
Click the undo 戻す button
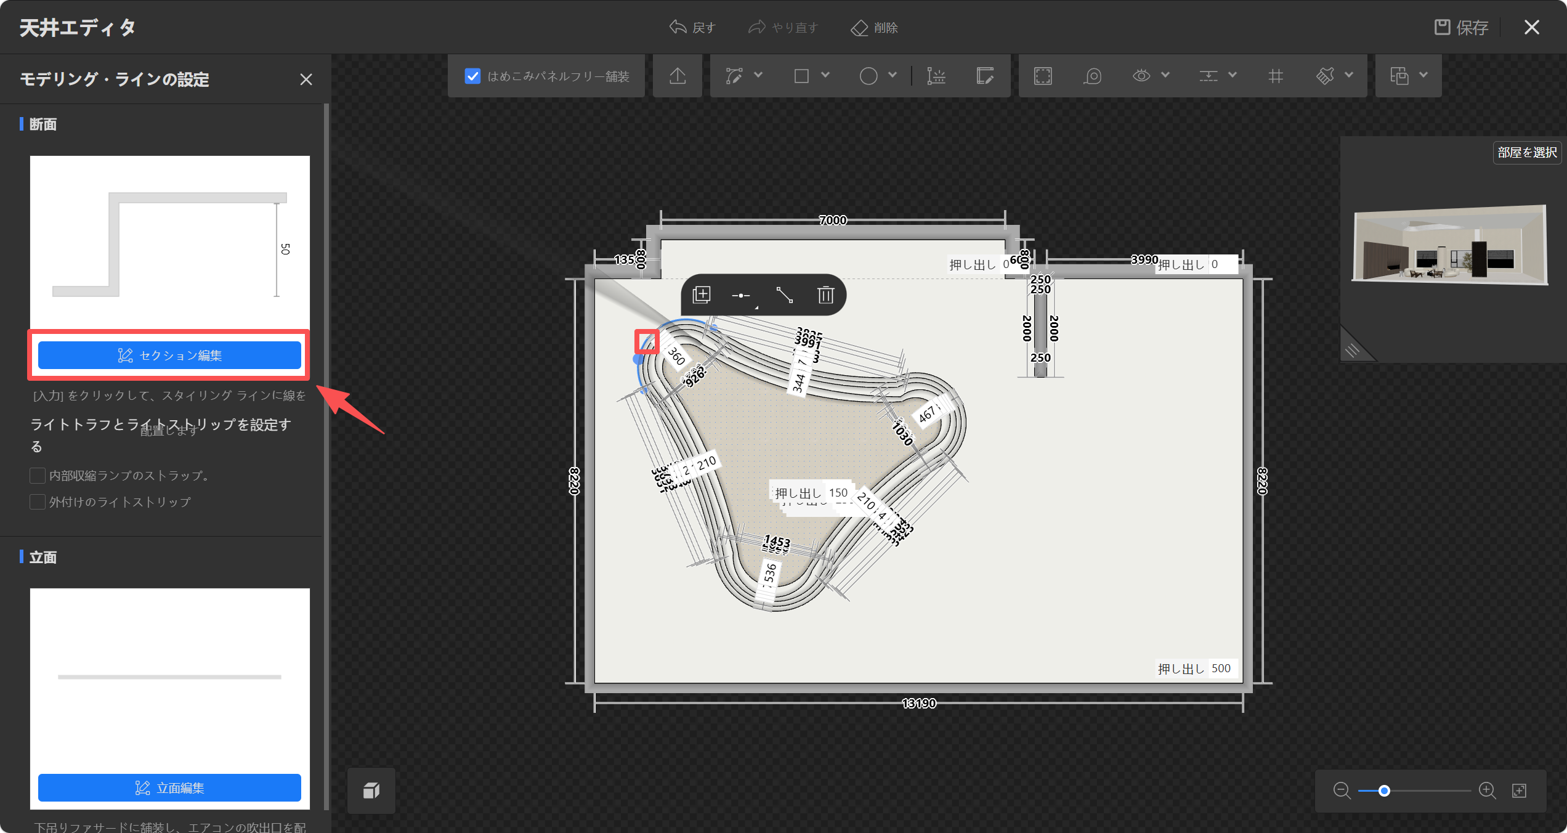tap(692, 27)
